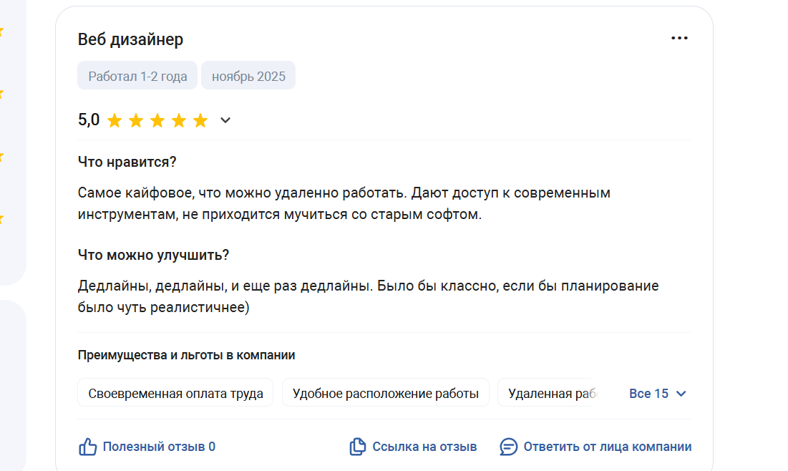Expand all benefits with Все 15
Viewport: 788px width, 471px height.
(658, 394)
